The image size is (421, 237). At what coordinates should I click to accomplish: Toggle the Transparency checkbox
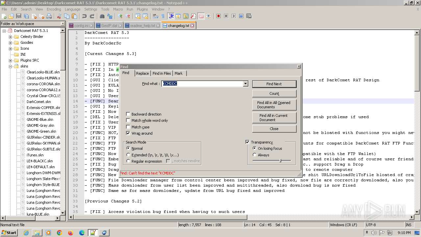click(x=247, y=142)
